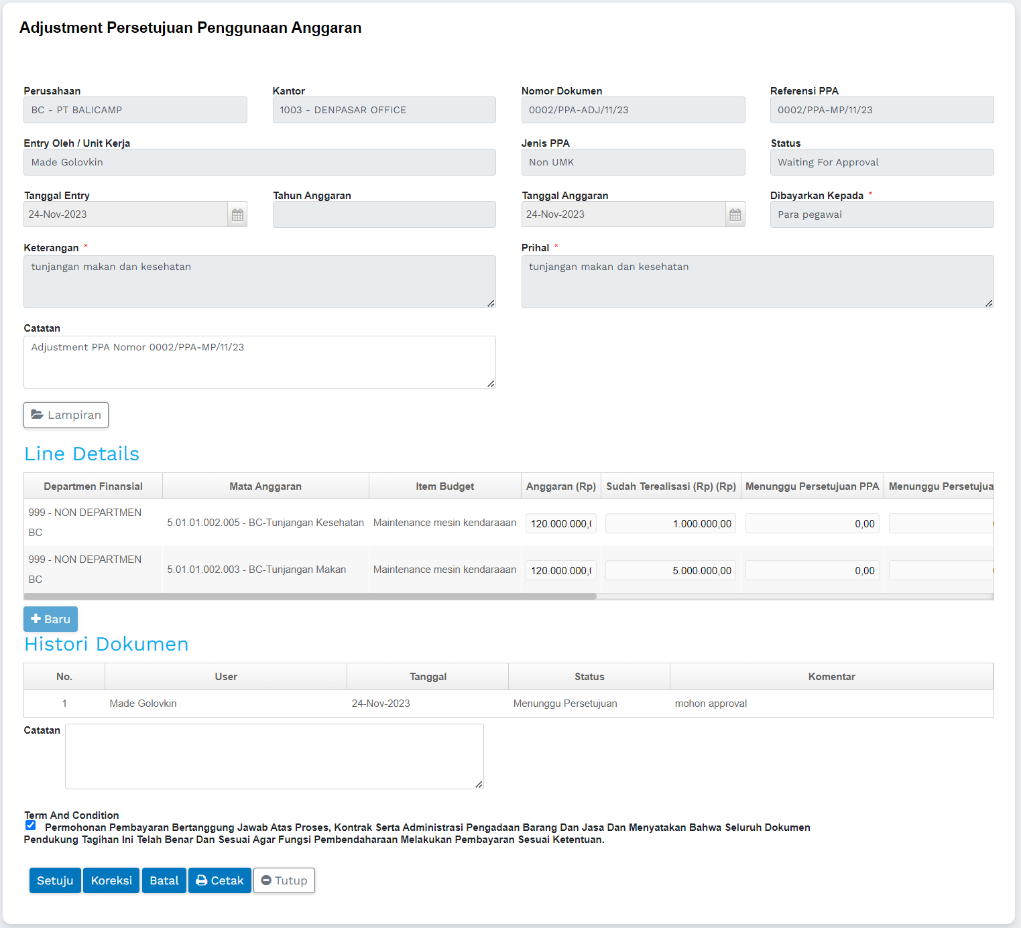Add a new line with Baru
The width and height of the screenshot is (1021, 928).
[50, 619]
